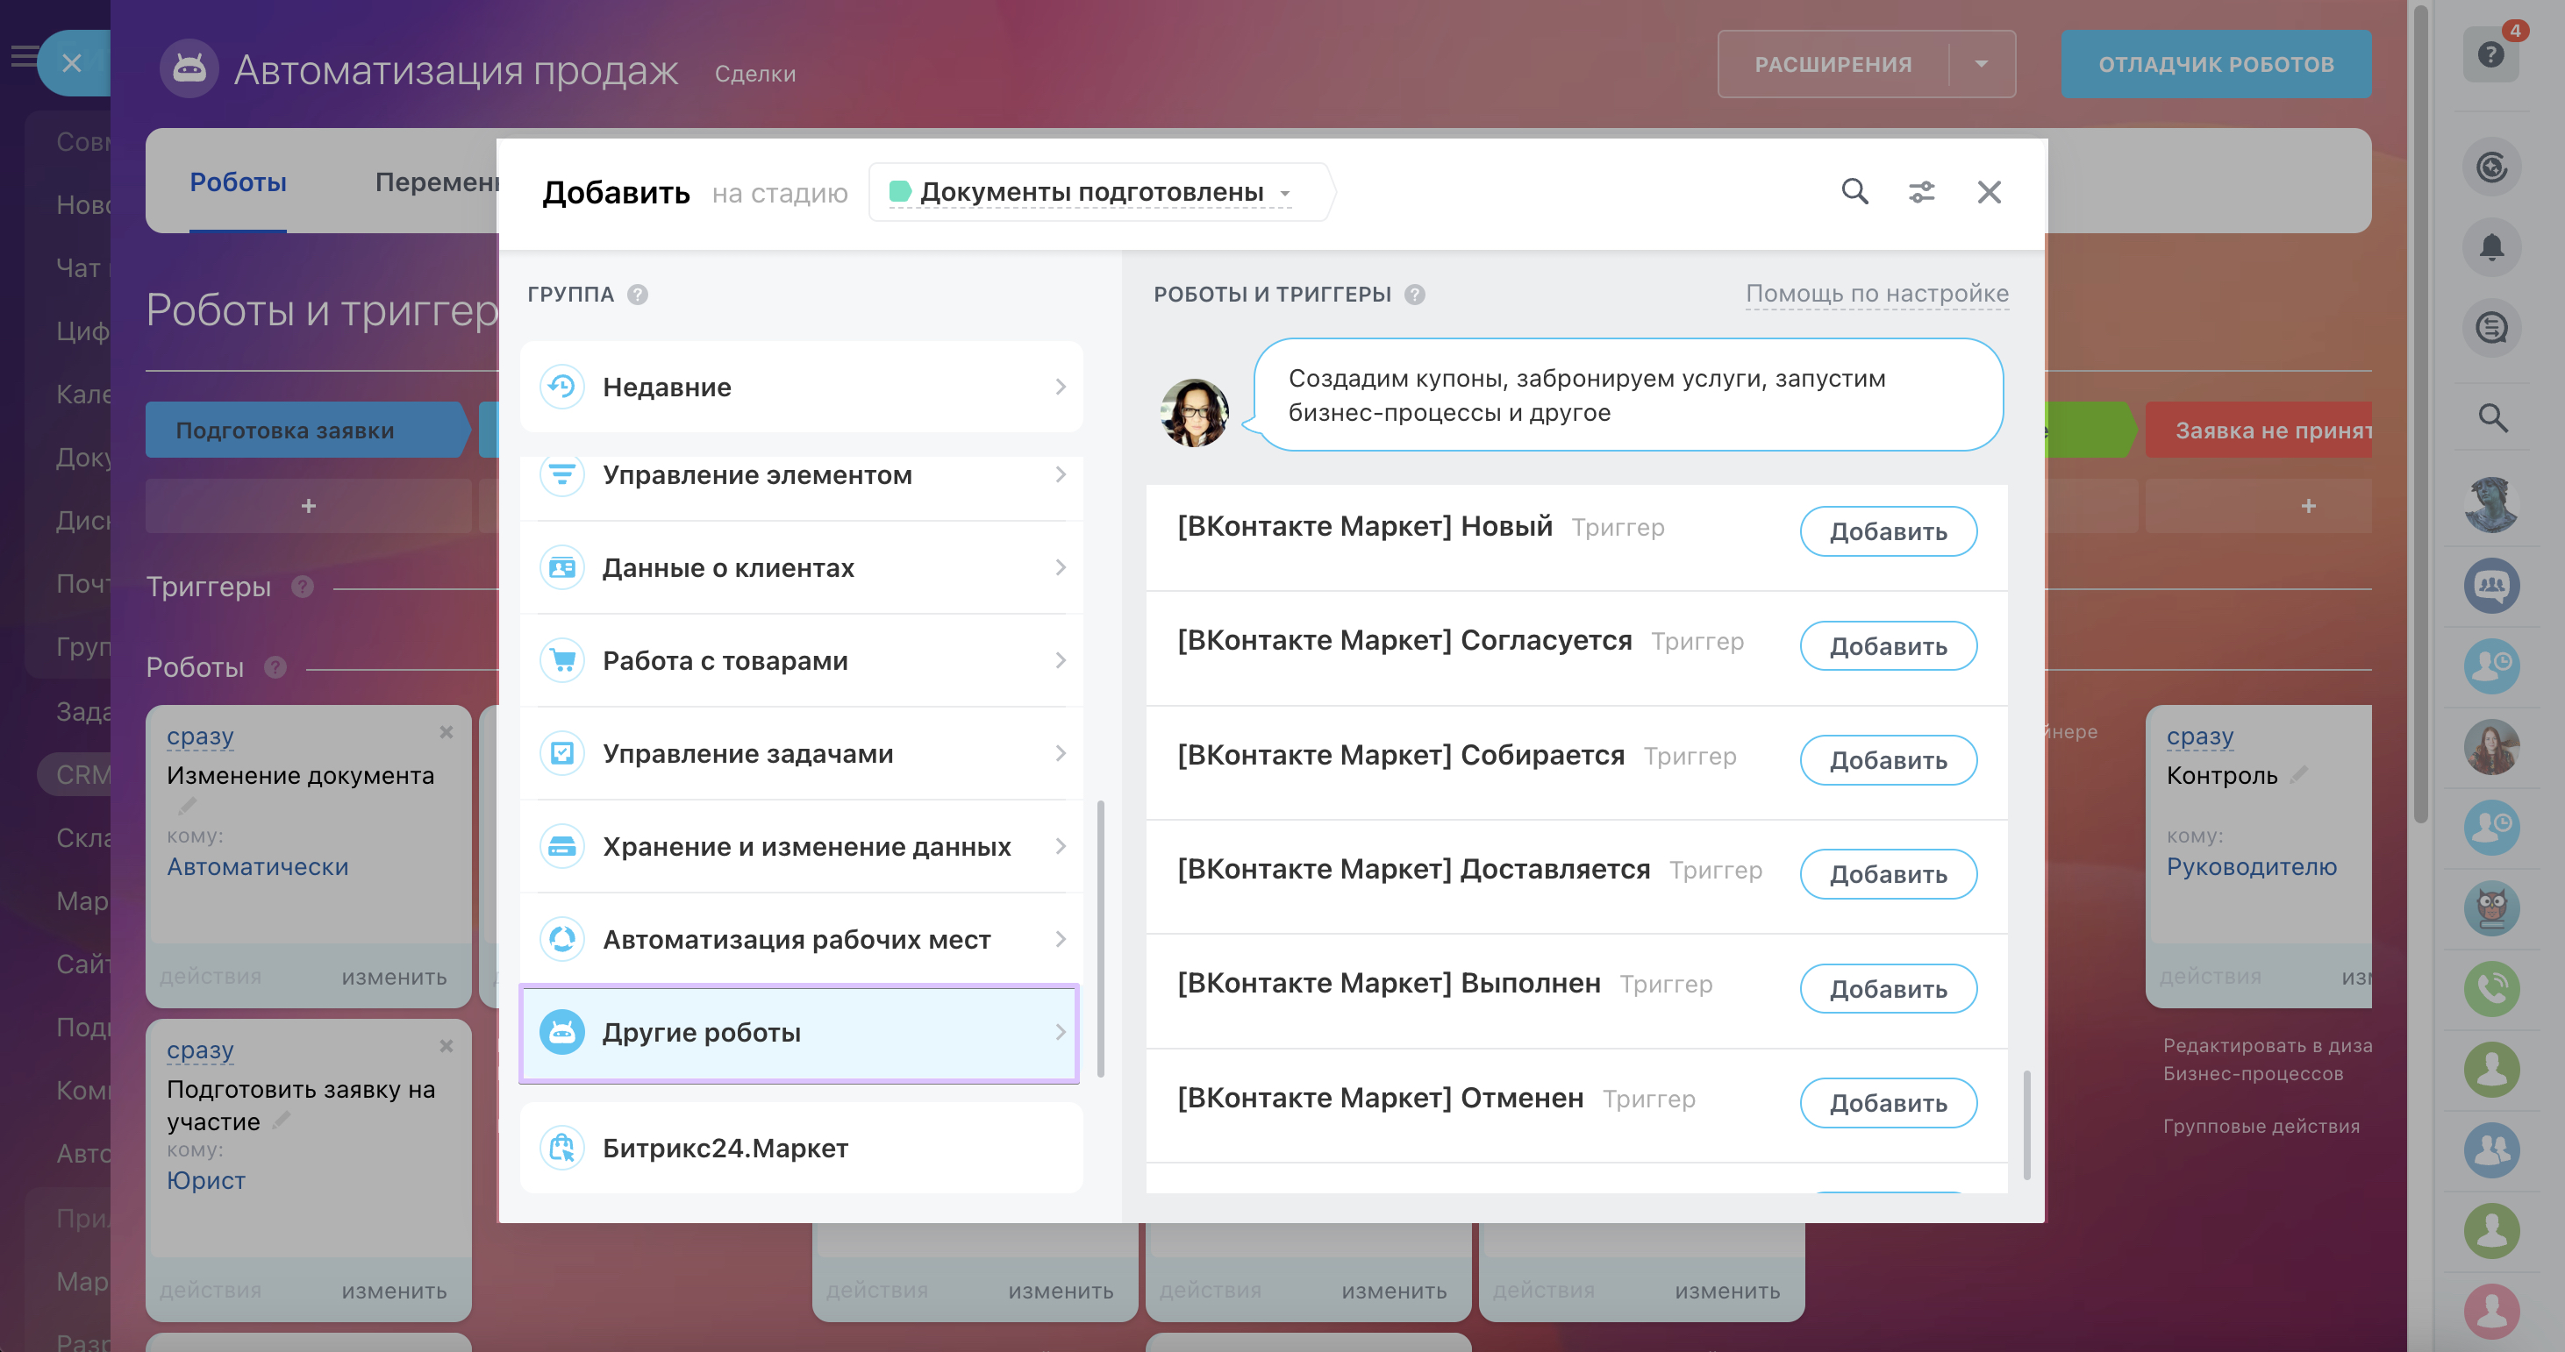Click the right sidebar search magnifier
This screenshot has height=1352, width=2565.
coord(2490,418)
